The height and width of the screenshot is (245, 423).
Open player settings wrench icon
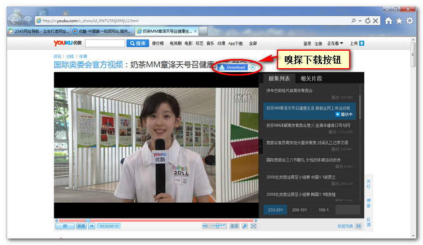coord(245,226)
